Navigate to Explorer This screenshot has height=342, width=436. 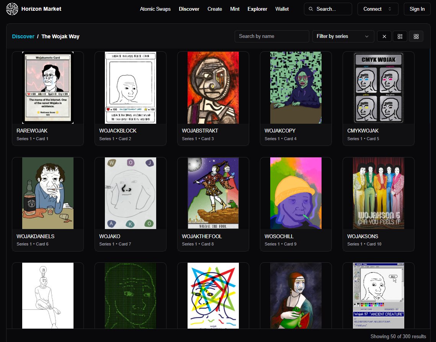(257, 9)
